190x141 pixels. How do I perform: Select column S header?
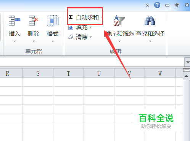[38, 73]
